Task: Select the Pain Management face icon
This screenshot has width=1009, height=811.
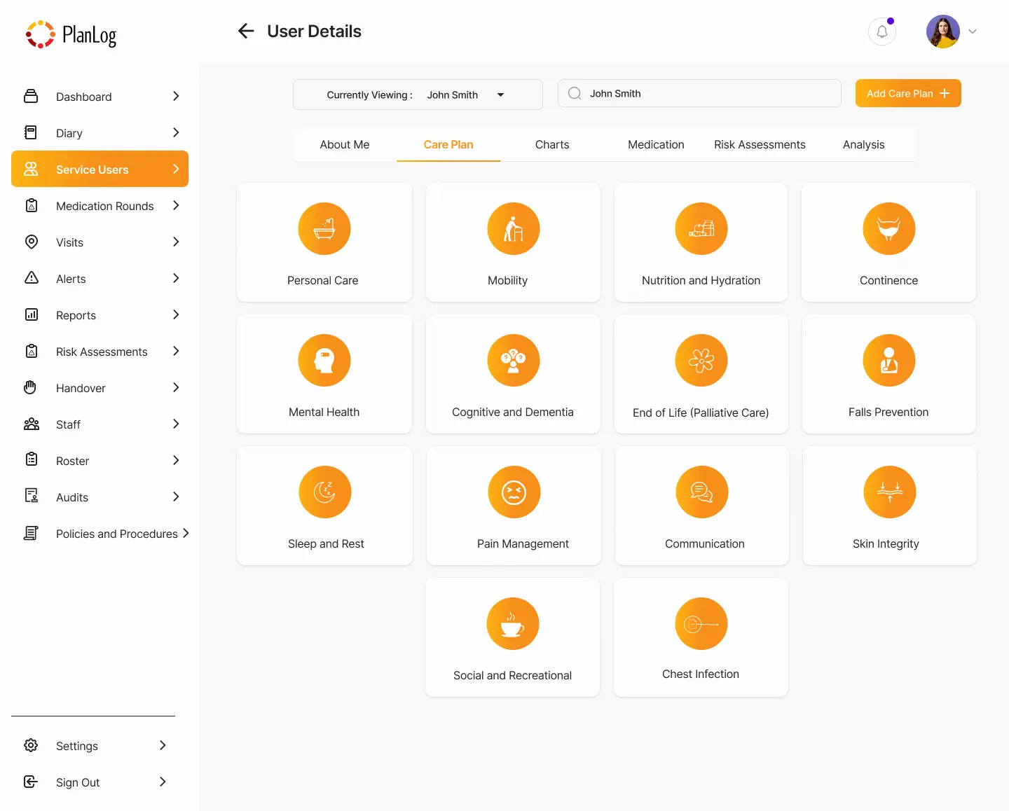Action: point(514,492)
